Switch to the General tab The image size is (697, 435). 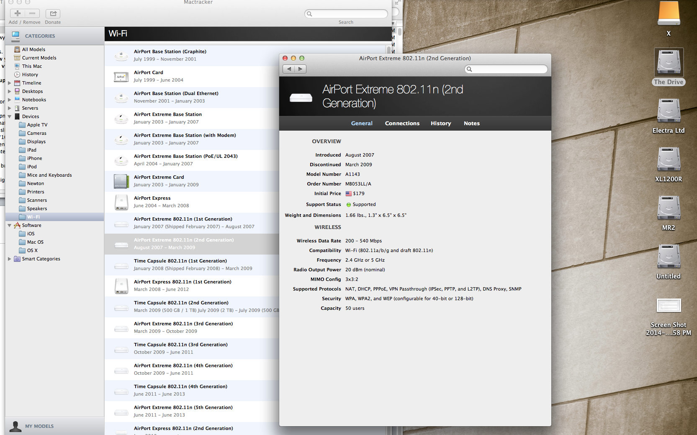coord(362,124)
